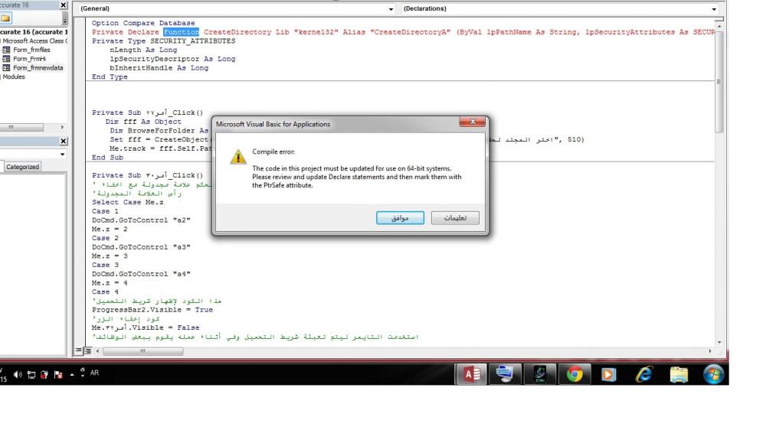Click the code window horizontal scrollbar thumb
The image size is (766, 430).
[142, 351]
